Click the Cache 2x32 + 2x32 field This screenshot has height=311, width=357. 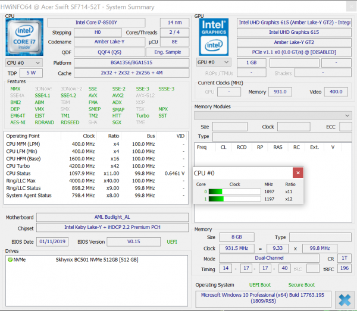point(131,73)
